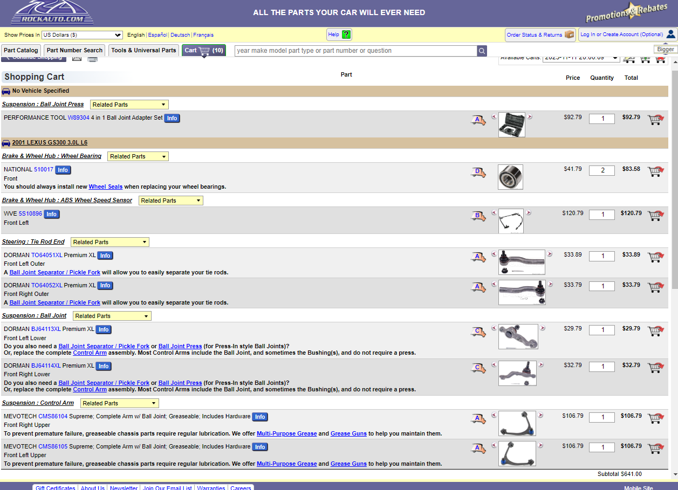Image resolution: width=678 pixels, height=490 pixels.
Task: Open Related Parts dropdown for Wheel Bearing
Action: click(x=138, y=156)
